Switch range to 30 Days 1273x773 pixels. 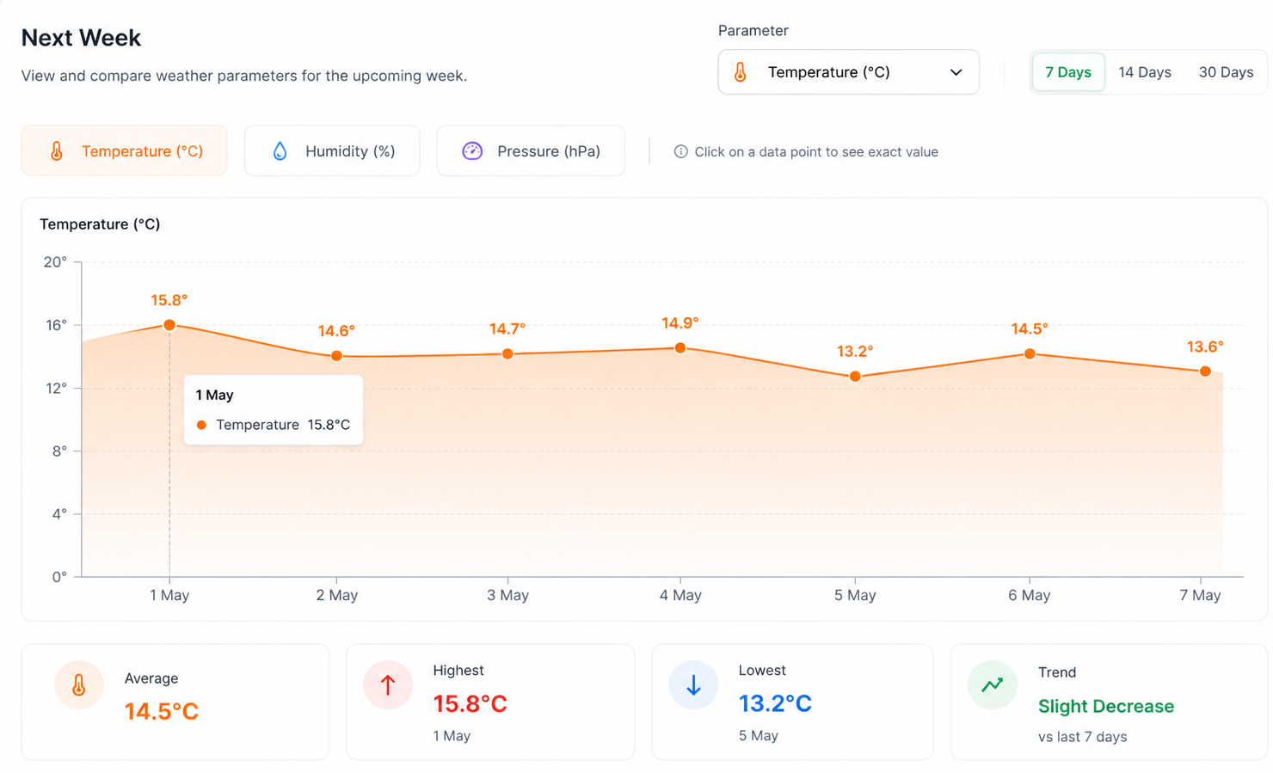coord(1226,72)
